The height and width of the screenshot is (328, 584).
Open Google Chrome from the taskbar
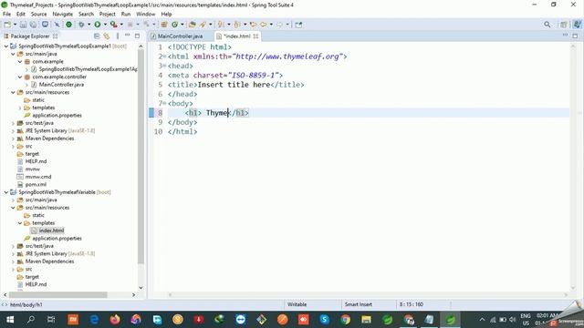(345, 320)
